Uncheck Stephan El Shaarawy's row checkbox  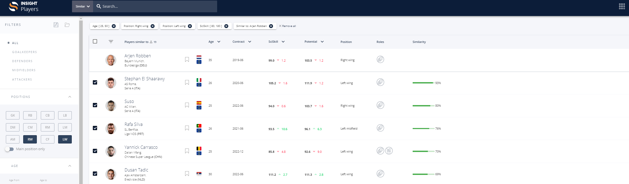point(95,82)
